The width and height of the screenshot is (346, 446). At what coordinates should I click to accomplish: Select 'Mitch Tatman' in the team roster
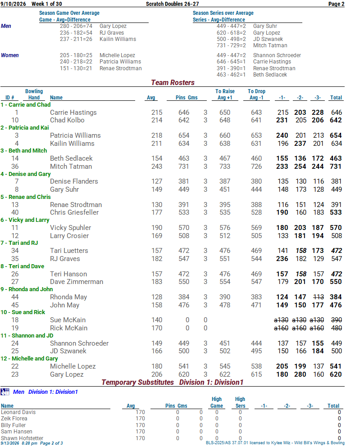(x=71, y=166)
